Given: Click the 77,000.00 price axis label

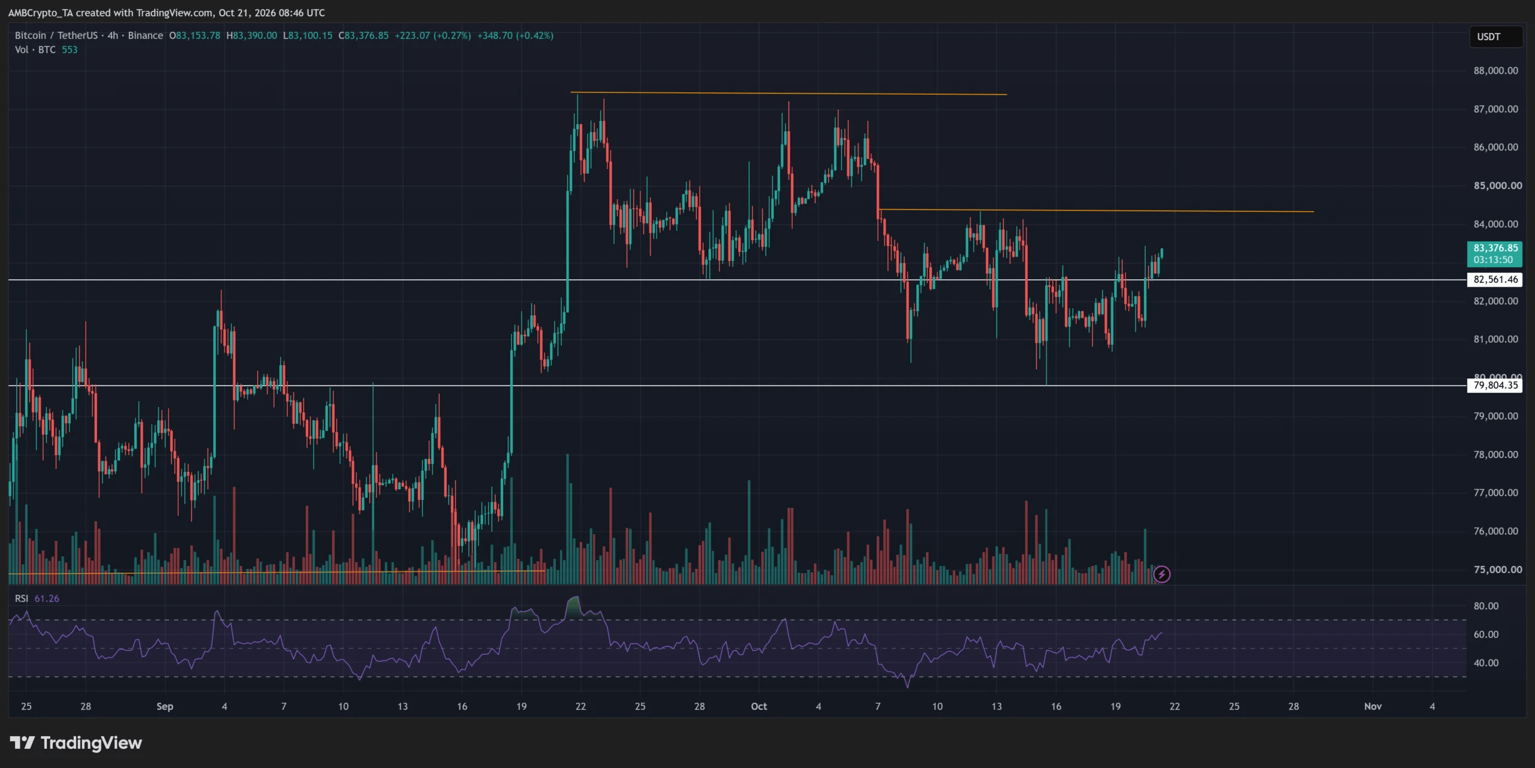Looking at the screenshot, I should (x=1496, y=493).
